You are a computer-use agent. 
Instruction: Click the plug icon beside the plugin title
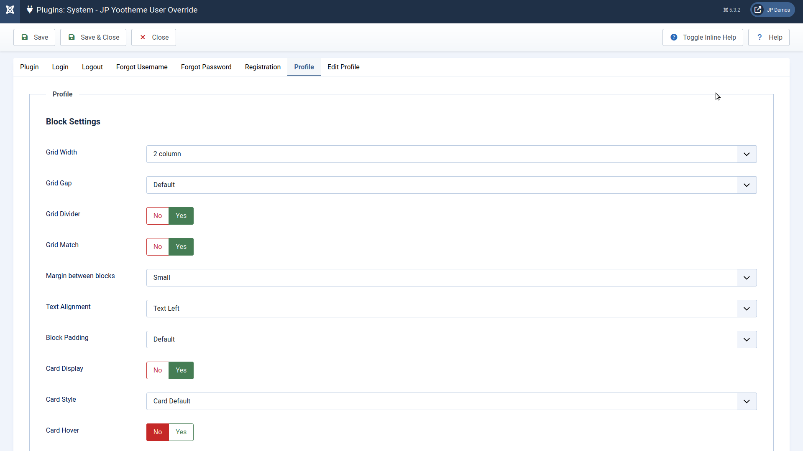coord(30,10)
